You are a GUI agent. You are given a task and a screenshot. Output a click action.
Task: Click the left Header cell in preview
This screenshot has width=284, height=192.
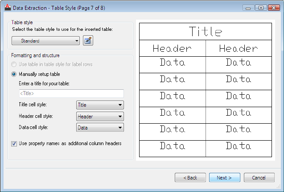pyautogui.click(x=172, y=49)
